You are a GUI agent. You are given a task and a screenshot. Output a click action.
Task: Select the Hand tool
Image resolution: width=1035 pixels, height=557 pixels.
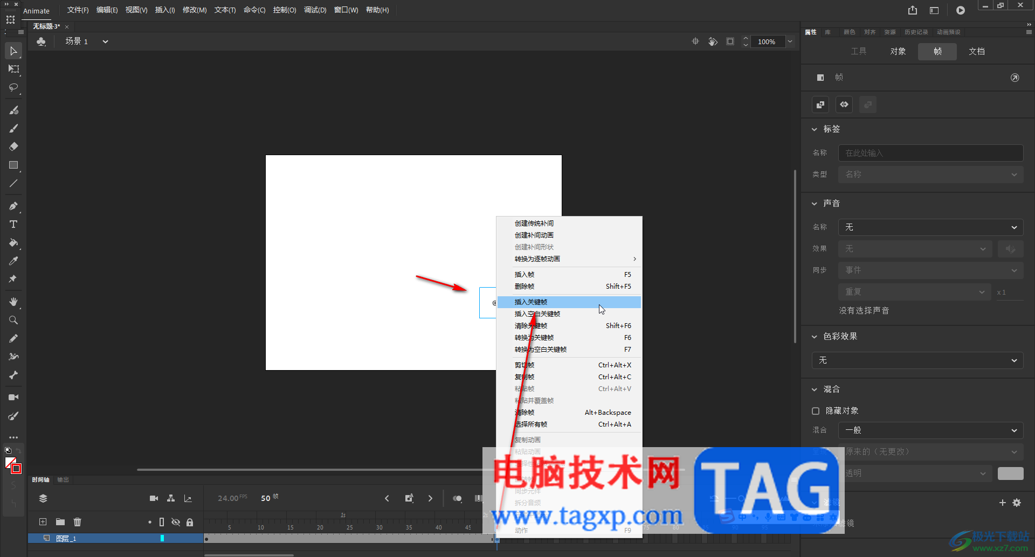click(x=13, y=302)
